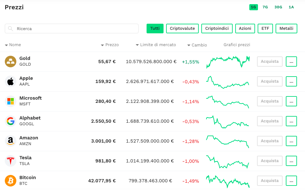Click Acquista for Bitcoin
Screen dimensions: 305x190
[269, 181]
